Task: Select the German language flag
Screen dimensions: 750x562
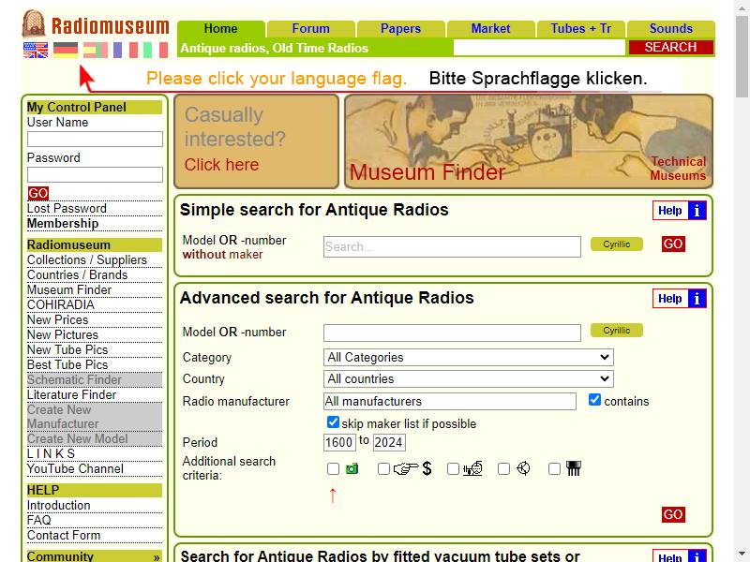Action: [x=66, y=50]
